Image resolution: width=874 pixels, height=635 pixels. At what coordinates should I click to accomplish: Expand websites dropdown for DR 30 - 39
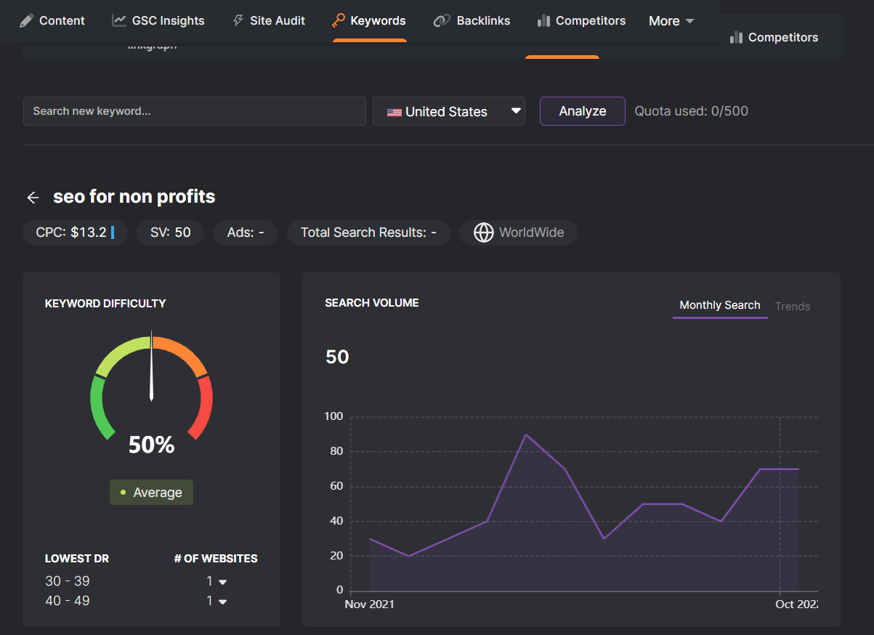222,582
